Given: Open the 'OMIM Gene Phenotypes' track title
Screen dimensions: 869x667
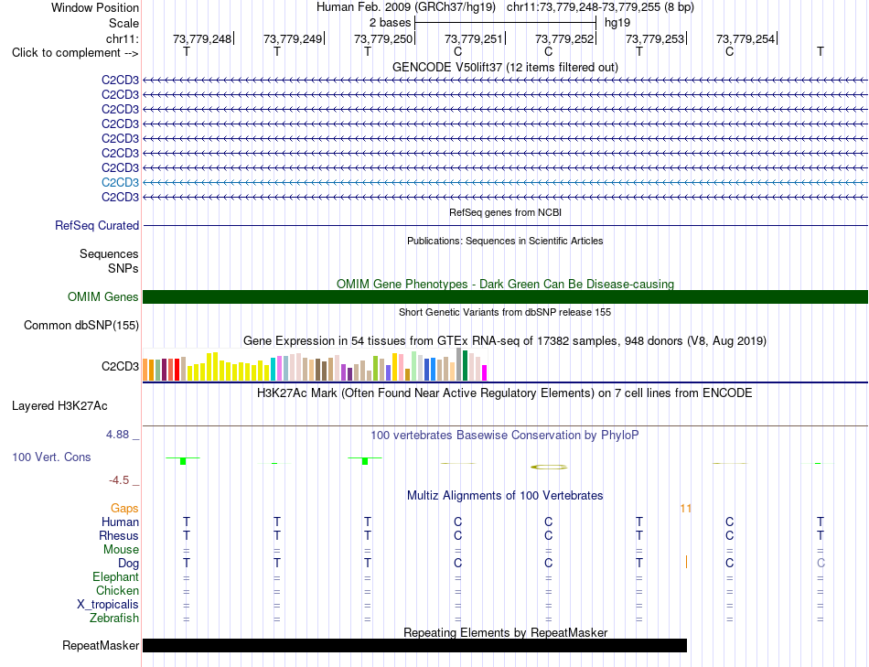Looking at the screenshot, I should pos(505,284).
